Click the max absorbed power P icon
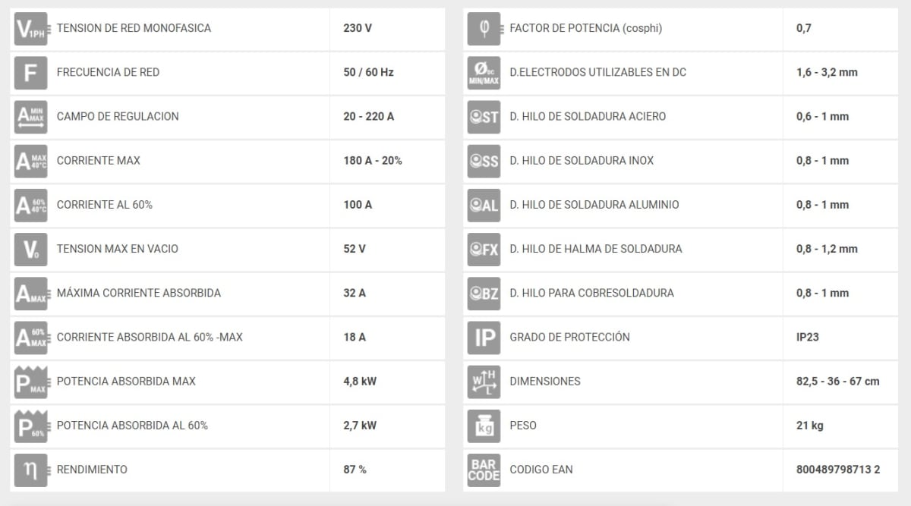The height and width of the screenshot is (506, 911). click(x=31, y=382)
